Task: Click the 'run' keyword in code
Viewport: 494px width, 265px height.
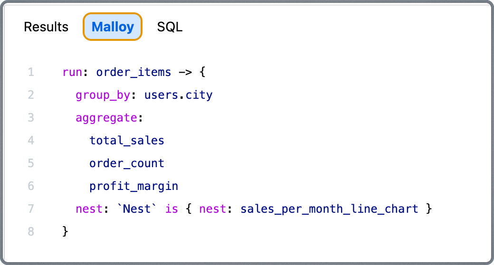Action: coord(72,72)
